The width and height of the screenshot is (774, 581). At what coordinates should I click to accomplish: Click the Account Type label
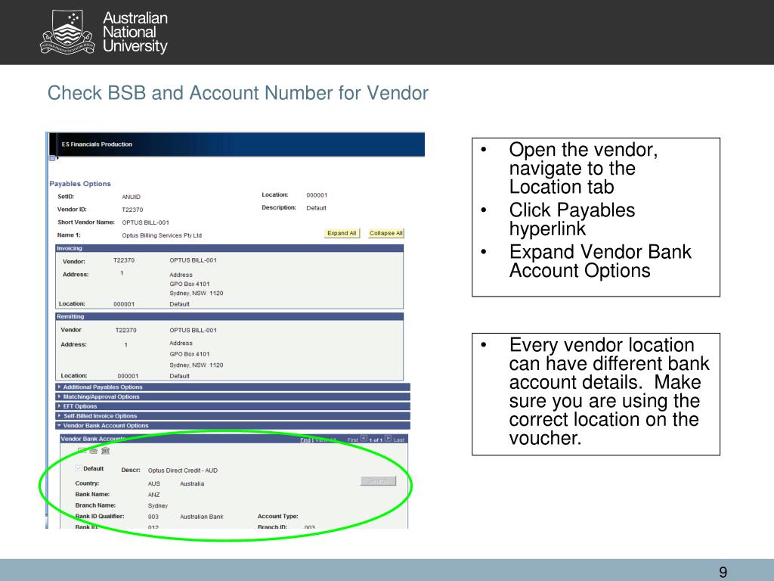coord(278,516)
